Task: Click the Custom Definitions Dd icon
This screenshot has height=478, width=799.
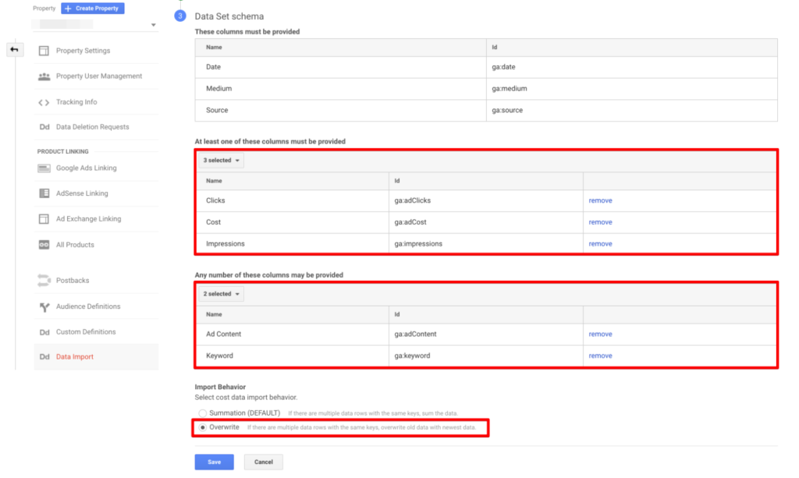Action: coord(44,332)
